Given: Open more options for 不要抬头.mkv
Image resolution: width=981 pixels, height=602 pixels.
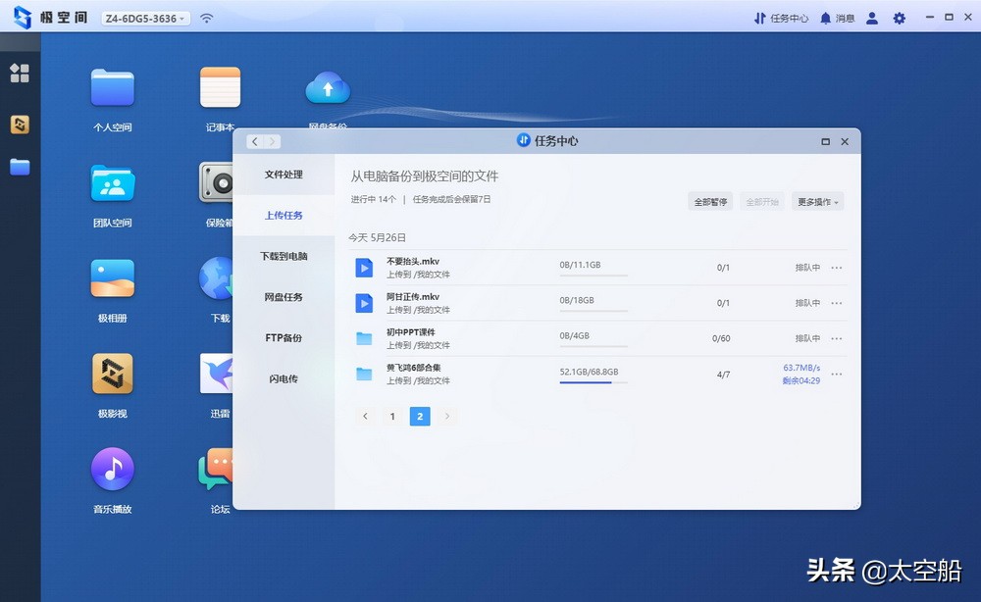Looking at the screenshot, I should click(837, 268).
